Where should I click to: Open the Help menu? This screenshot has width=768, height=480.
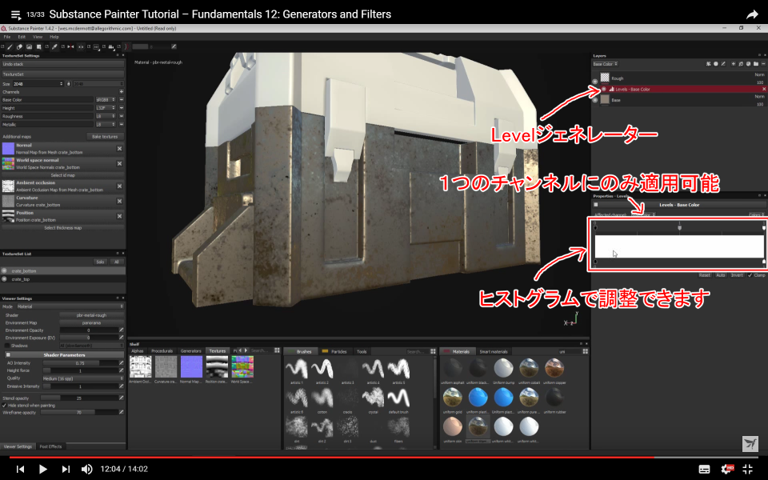[54, 37]
